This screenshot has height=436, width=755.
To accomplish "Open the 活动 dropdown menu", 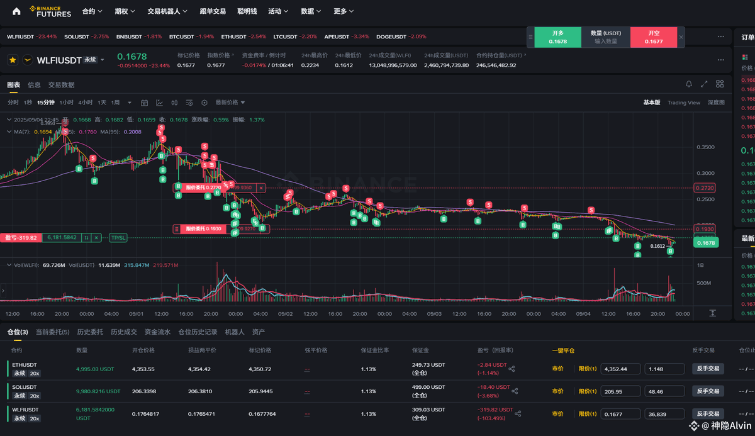I will click(278, 11).
